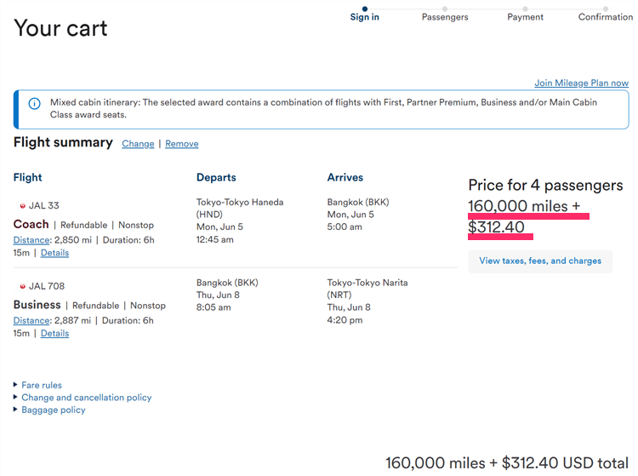Expand the Fare rules section

coord(41,385)
